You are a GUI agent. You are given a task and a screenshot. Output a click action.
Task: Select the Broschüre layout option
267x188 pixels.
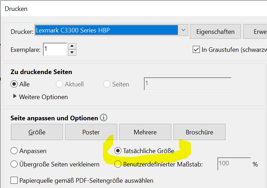tap(199, 132)
